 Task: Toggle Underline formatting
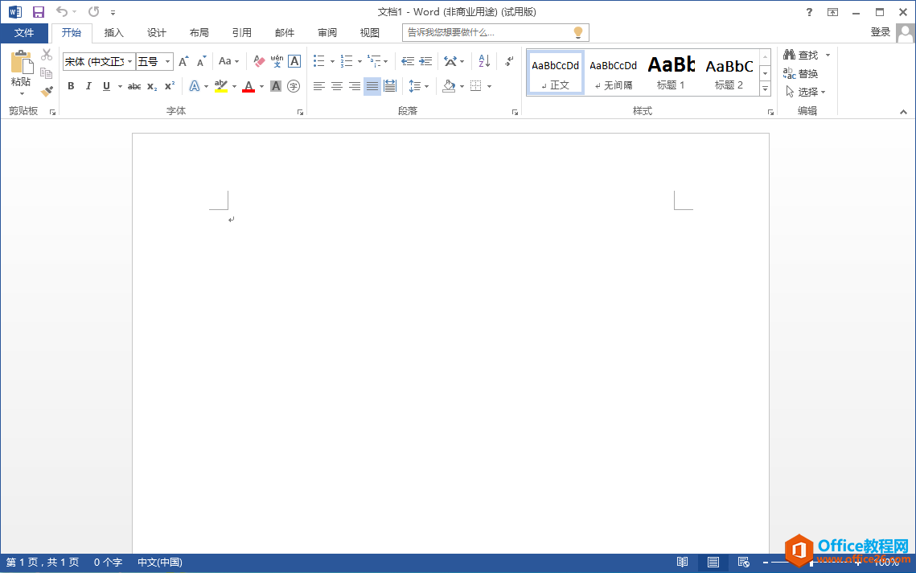click(106, 86)
